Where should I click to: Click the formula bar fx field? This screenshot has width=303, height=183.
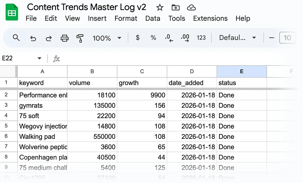[57, 59]
